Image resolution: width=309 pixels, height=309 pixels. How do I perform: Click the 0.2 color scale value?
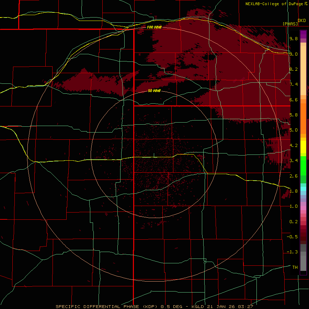(x=294, y=222)
